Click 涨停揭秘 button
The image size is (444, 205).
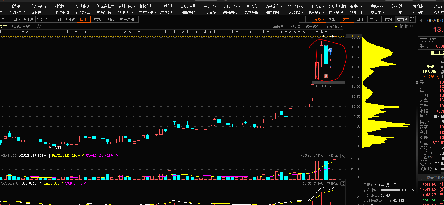click(x=431, y=76)
